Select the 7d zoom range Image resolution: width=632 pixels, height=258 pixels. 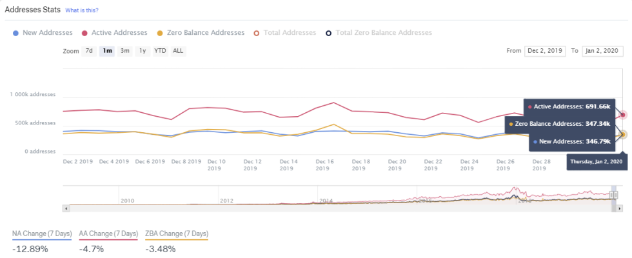click(90, 50)
